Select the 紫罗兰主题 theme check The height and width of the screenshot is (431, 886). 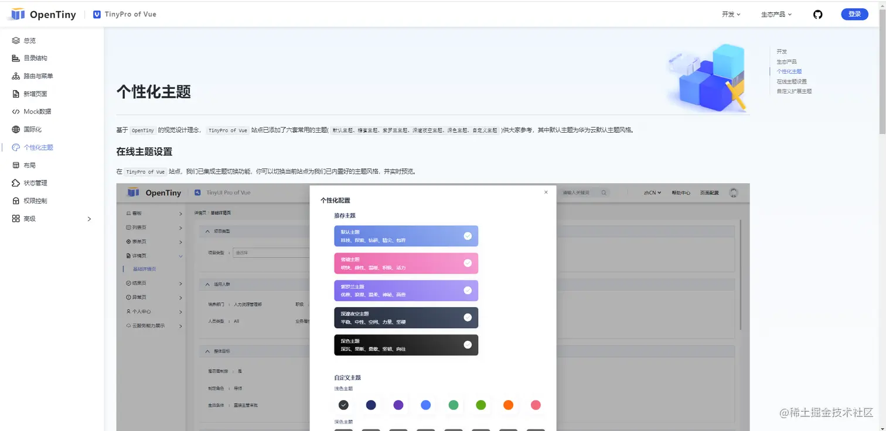coord(468,290)
